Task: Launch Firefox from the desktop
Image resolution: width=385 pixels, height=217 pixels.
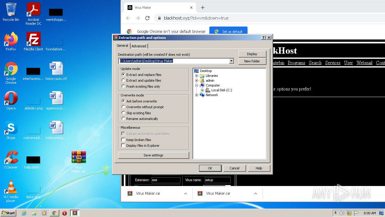Action: [x=11, y=42]
